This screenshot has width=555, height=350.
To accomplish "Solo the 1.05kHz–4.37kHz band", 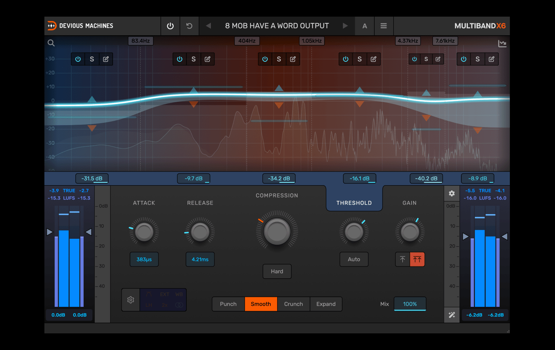I will click(x=360, y=59).
